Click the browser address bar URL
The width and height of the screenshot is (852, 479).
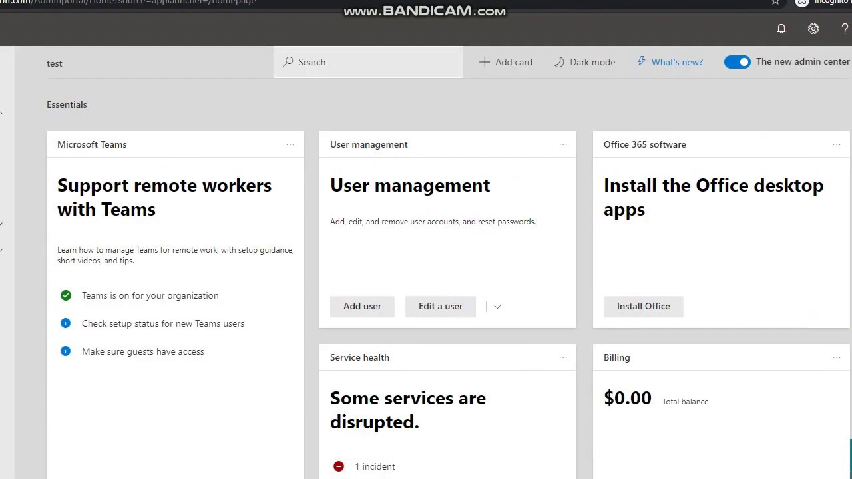click(x=128, y=2)
